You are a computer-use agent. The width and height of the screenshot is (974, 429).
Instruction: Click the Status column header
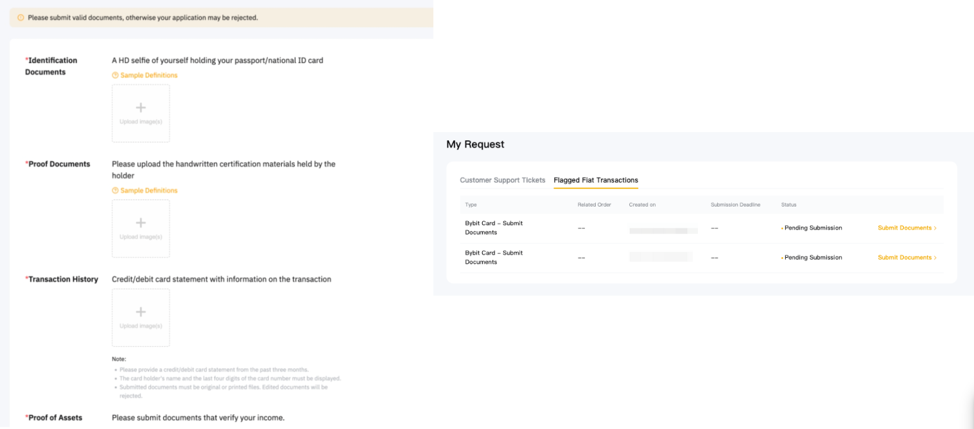(788, 205)
